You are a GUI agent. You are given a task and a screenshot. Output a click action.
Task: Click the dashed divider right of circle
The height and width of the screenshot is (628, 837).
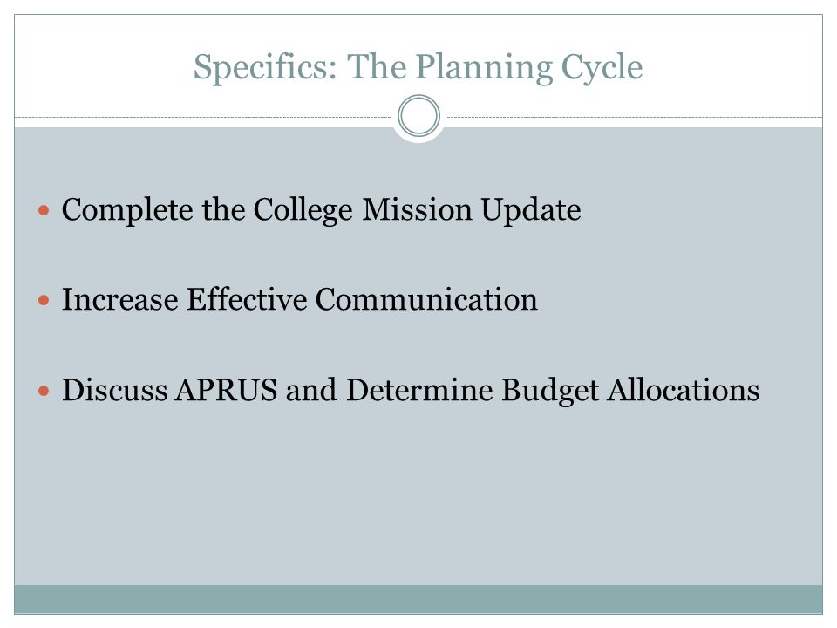coord(635,117)
